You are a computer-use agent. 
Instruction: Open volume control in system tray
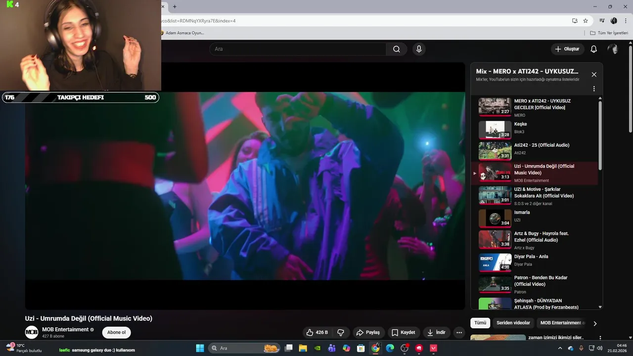[600, 348]
